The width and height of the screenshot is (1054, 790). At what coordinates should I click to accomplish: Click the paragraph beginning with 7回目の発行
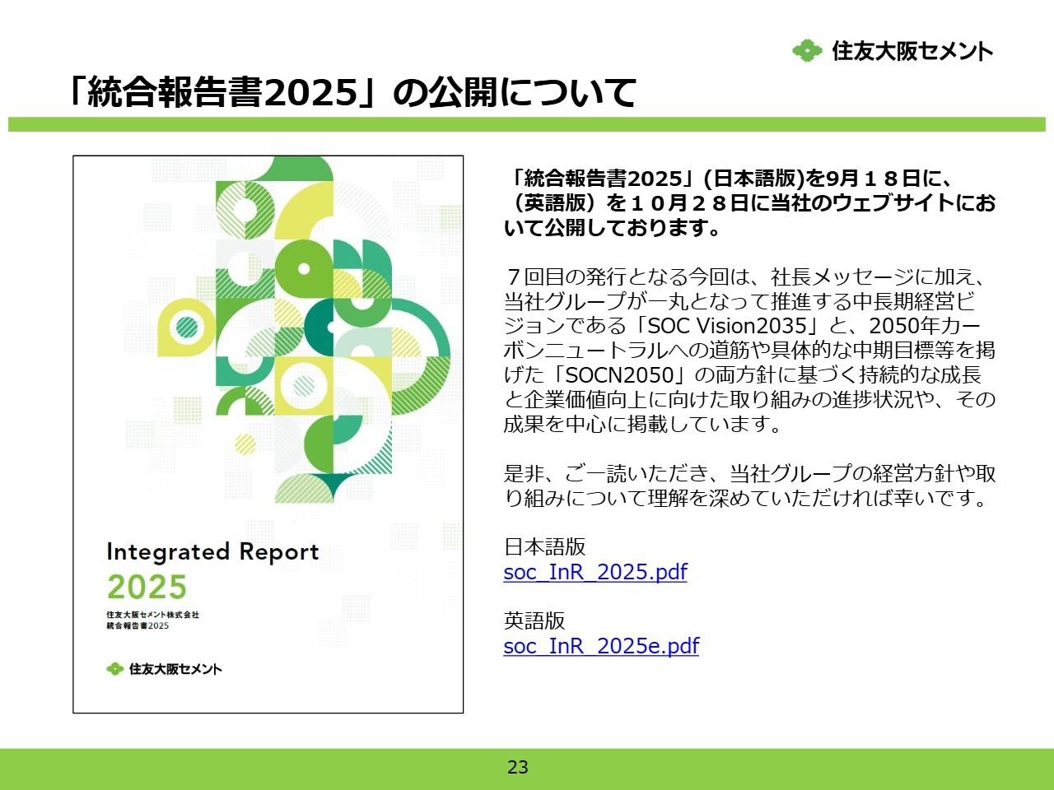(x=749, y=350)
